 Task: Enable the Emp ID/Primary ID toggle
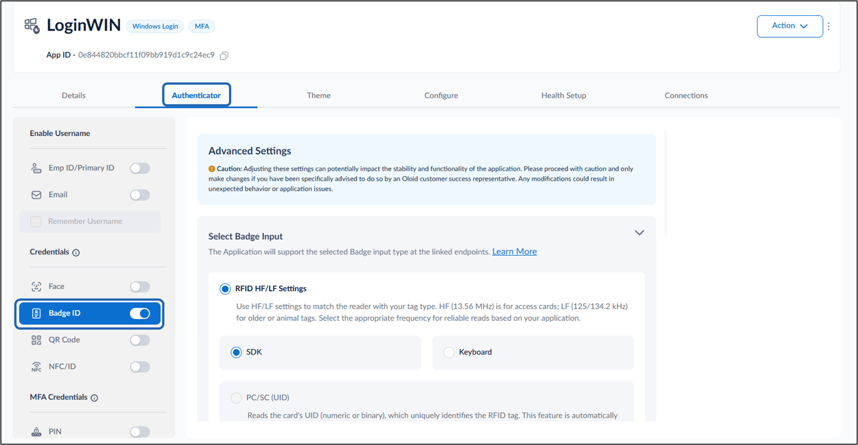click(140, 168)
